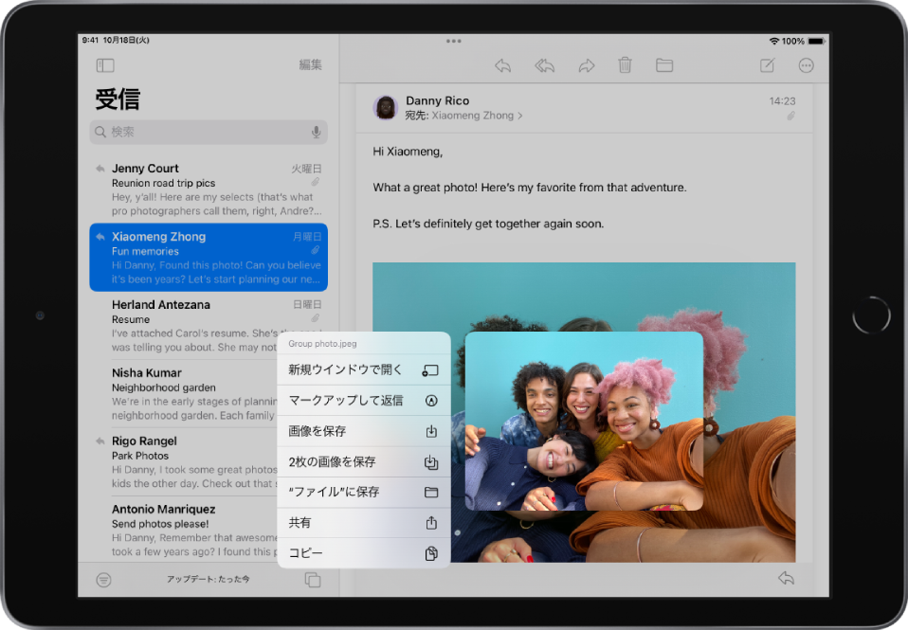Choose マークアップして返信 from the context menu

click(x=363, y=401)
